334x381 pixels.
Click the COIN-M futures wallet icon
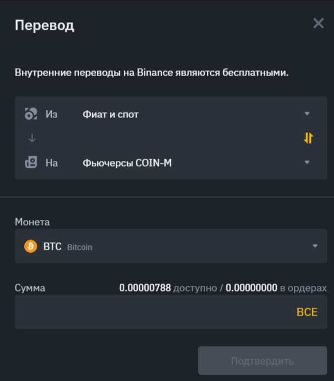(31, 162)
